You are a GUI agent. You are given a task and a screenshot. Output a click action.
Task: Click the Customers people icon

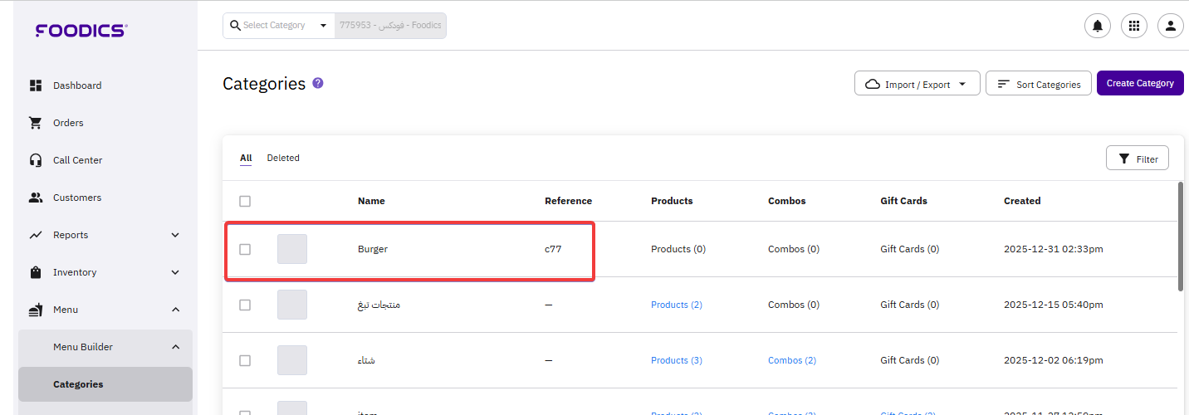point(36,198)
